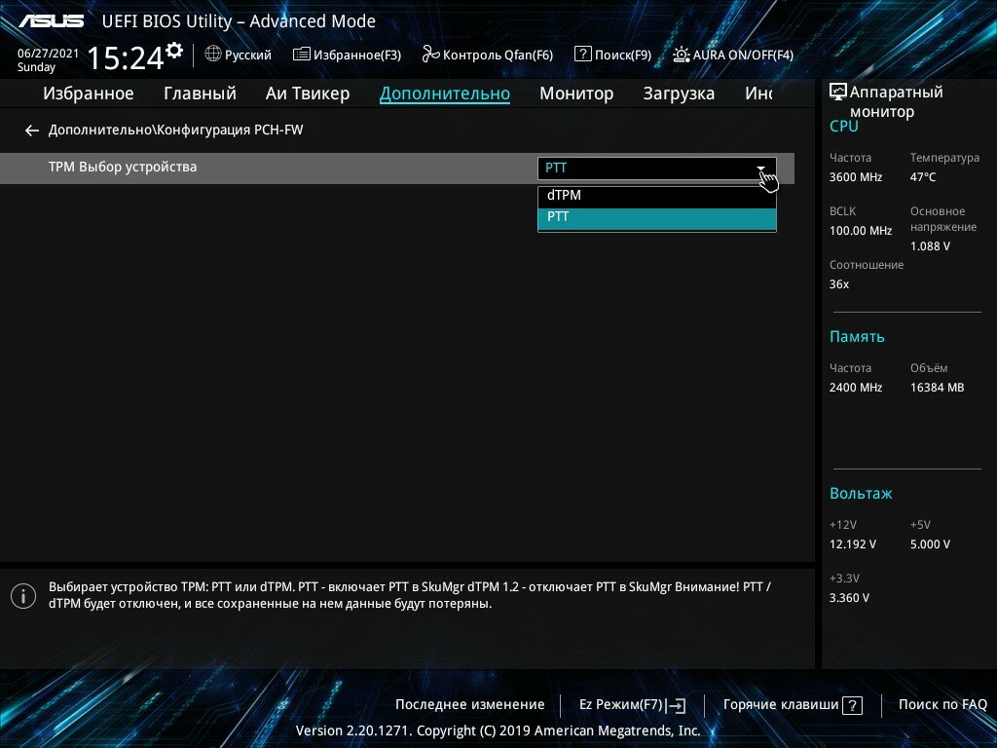Screen dimensions: 997x748
Task: Click the Аппаратный монитор monitor icon
Action: click(838, 92)
